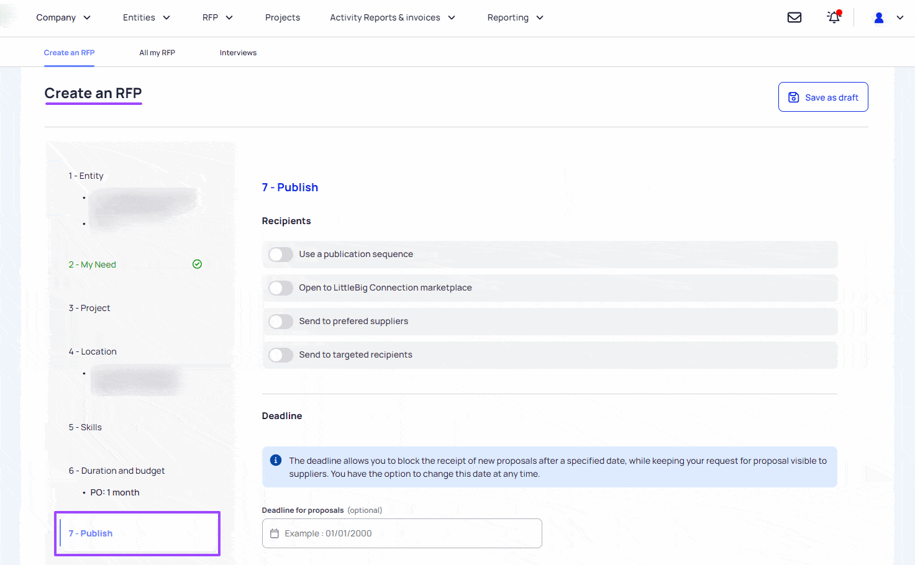The height and width of the screenshot is (565, 915).
Task: Switch on Send to targeted recipients
Action: coord(281,355)
